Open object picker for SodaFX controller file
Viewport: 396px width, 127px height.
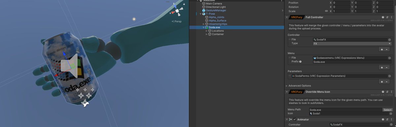[389, 39]
